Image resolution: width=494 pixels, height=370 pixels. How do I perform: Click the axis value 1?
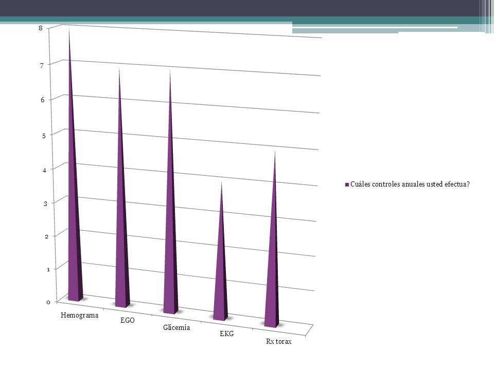(x=48, y=269)
